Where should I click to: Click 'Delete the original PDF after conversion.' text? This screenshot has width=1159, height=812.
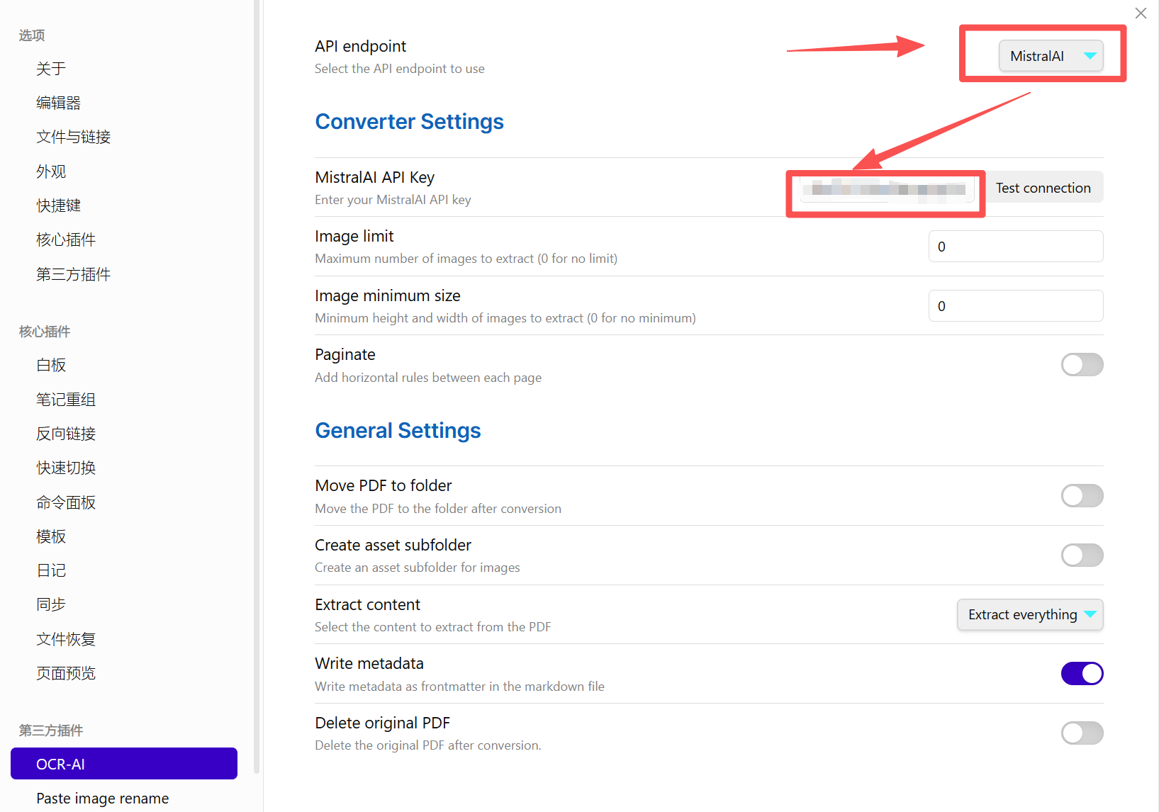(428, 745)
